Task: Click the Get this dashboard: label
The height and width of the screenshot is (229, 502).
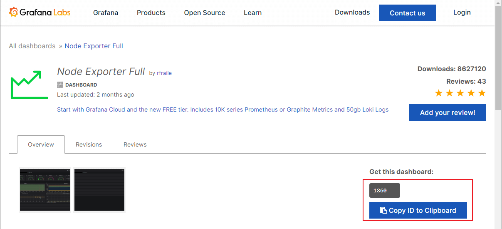Action: tap(401, 172)
